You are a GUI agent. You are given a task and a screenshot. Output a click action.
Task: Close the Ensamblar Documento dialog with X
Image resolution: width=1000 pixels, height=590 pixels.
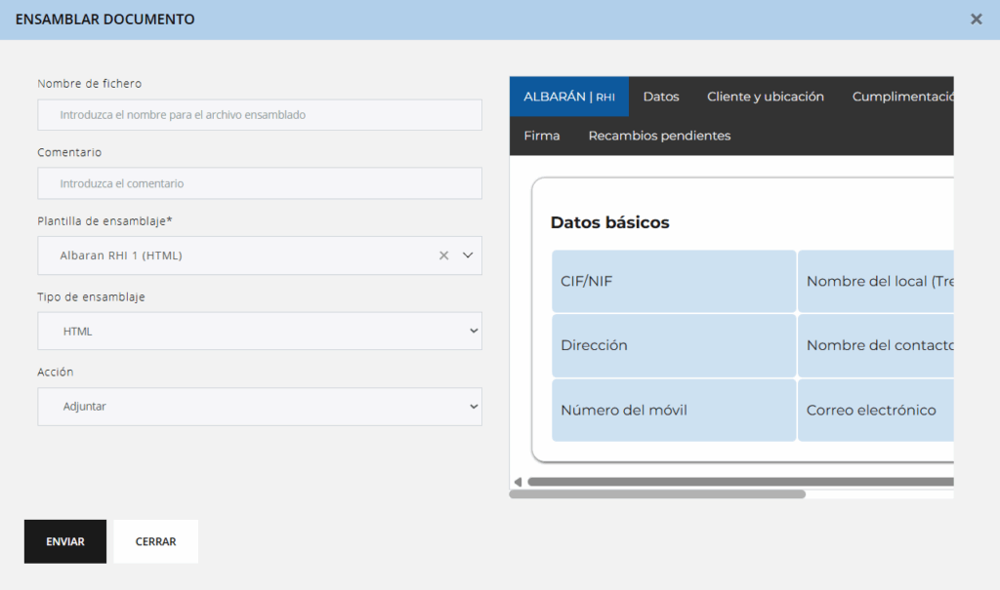(976, 20)
